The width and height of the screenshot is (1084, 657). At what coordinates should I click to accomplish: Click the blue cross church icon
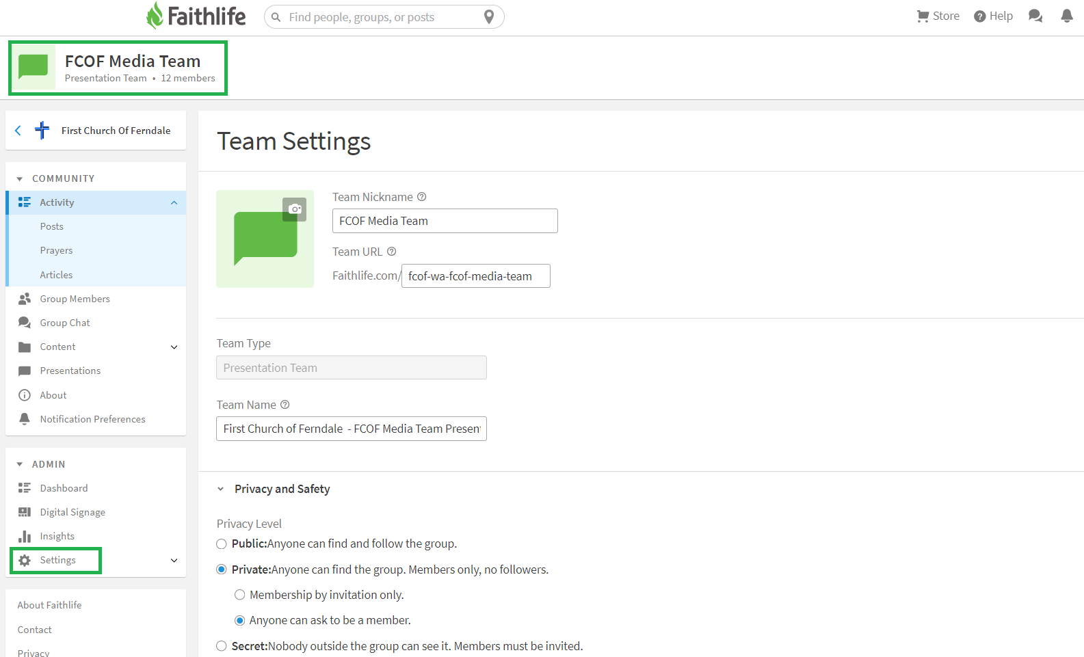click(x=42, y=130)
